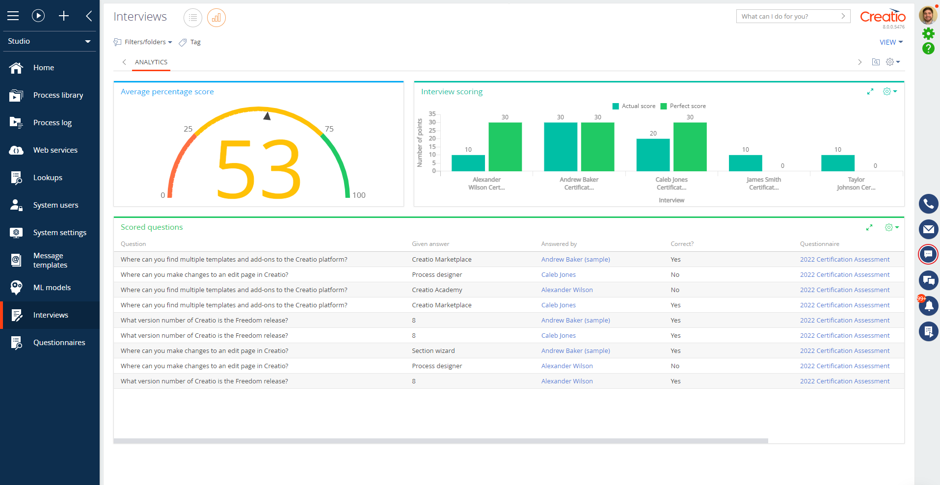Click Alexander Wilson perfect score bar

(x=505, y=147)
